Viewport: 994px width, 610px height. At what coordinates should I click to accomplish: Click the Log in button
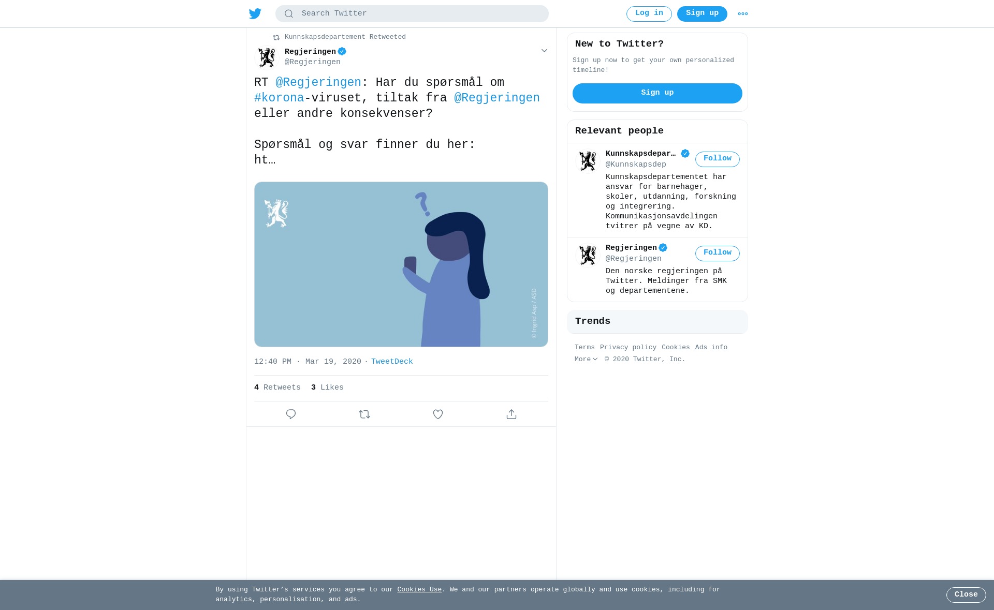coord(649,14)
